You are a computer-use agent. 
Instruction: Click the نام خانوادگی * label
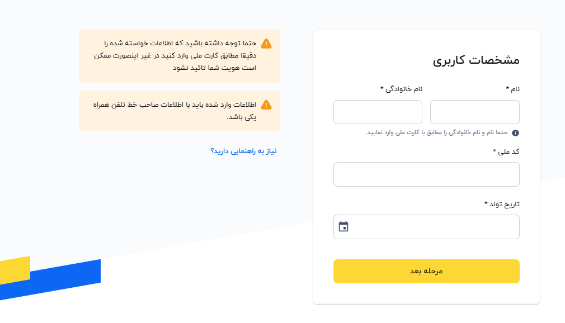(x=401, y=89)
